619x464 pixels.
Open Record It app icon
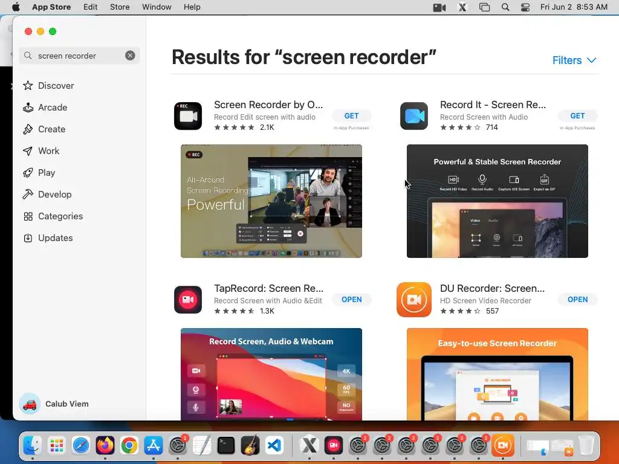413,116
